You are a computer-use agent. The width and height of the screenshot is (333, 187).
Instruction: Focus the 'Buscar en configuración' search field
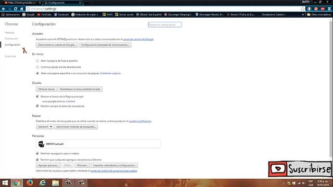[x=165, y=25]
